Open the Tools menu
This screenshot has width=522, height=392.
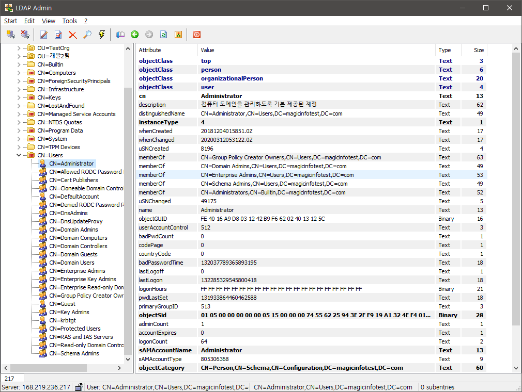(69, 21)
